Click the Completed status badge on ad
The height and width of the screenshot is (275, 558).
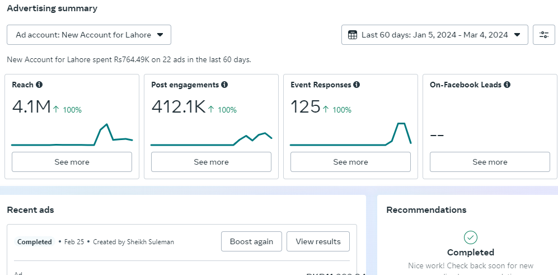click(x=35, y=242)
